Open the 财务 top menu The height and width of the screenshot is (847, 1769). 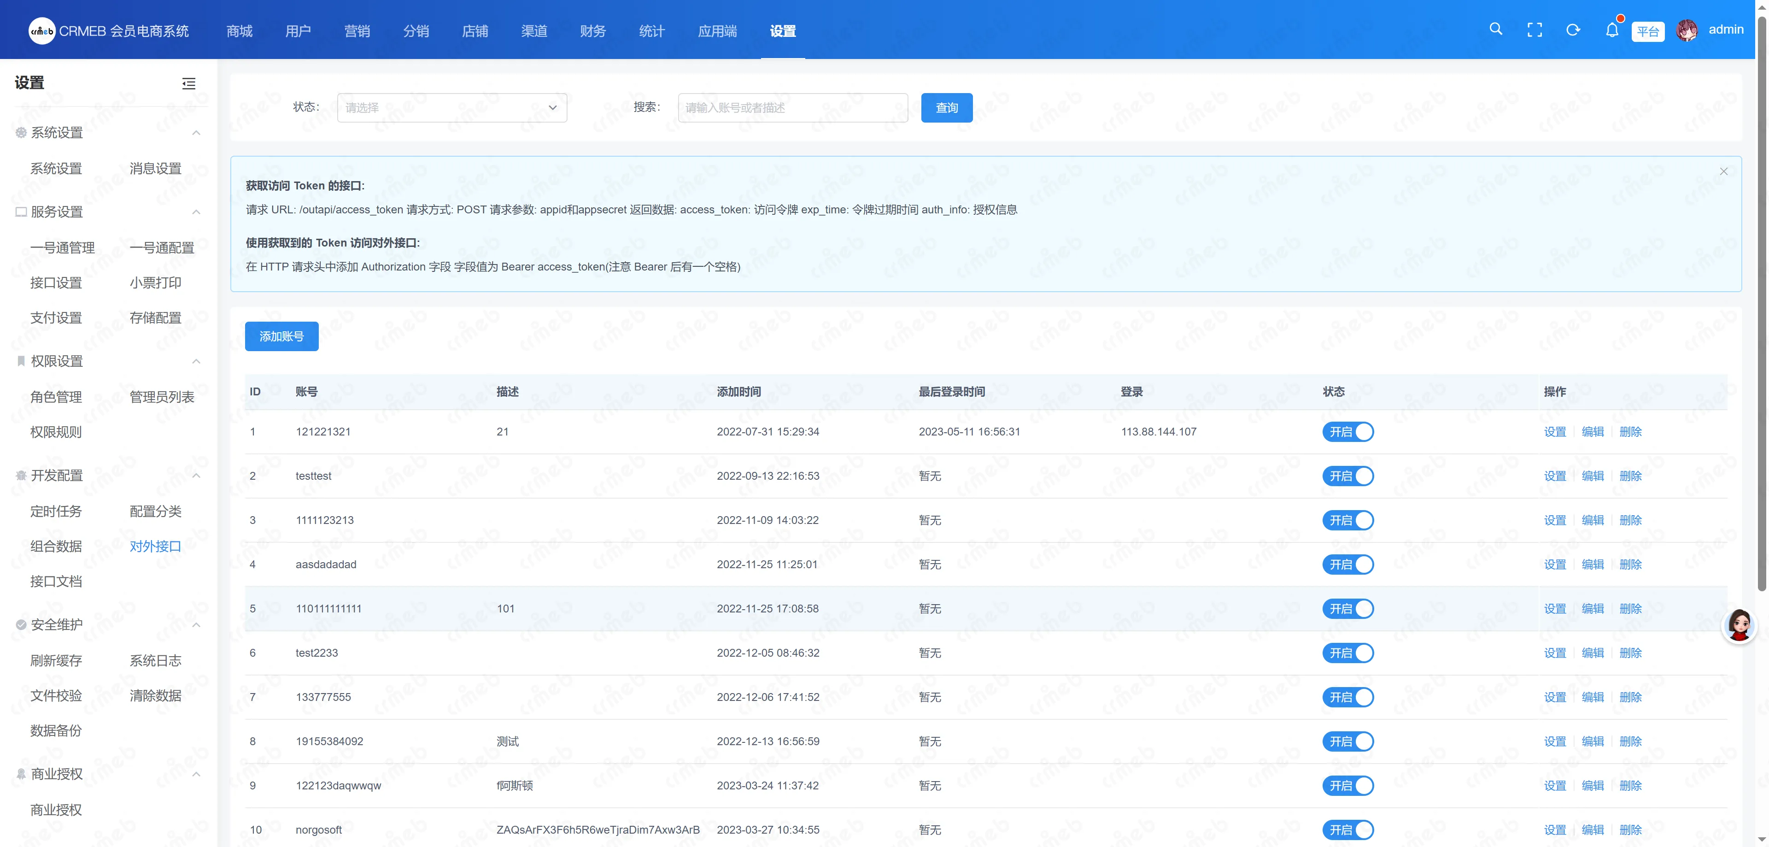coord(592,31)
